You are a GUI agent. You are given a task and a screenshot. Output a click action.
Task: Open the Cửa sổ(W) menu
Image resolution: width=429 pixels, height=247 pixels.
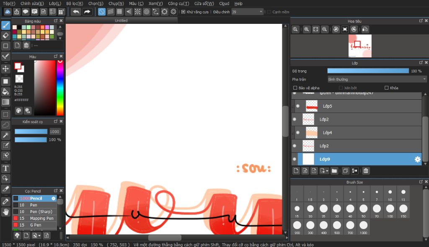[x=204, y=3]
